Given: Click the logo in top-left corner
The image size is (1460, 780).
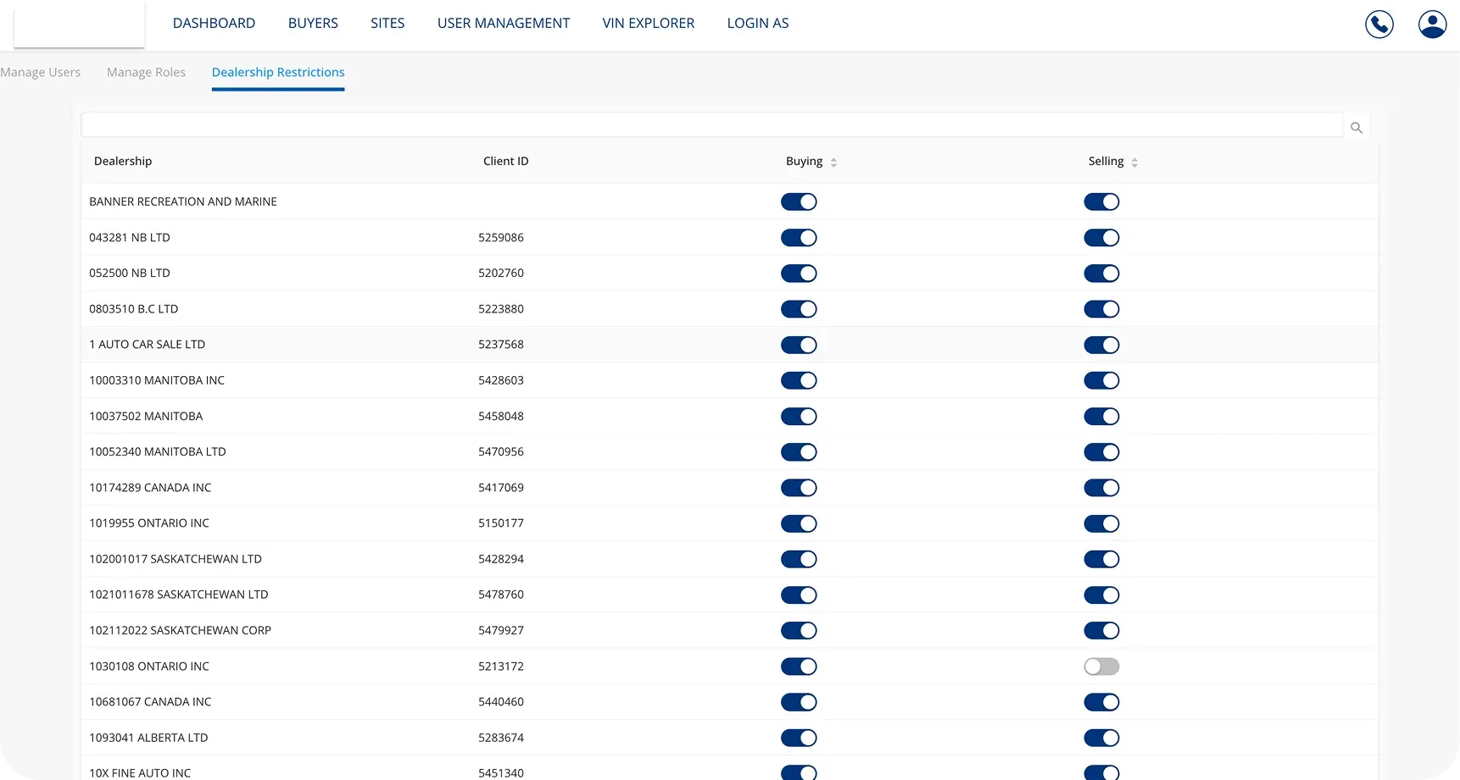Looking at the screenshot, I should (79, 24).
